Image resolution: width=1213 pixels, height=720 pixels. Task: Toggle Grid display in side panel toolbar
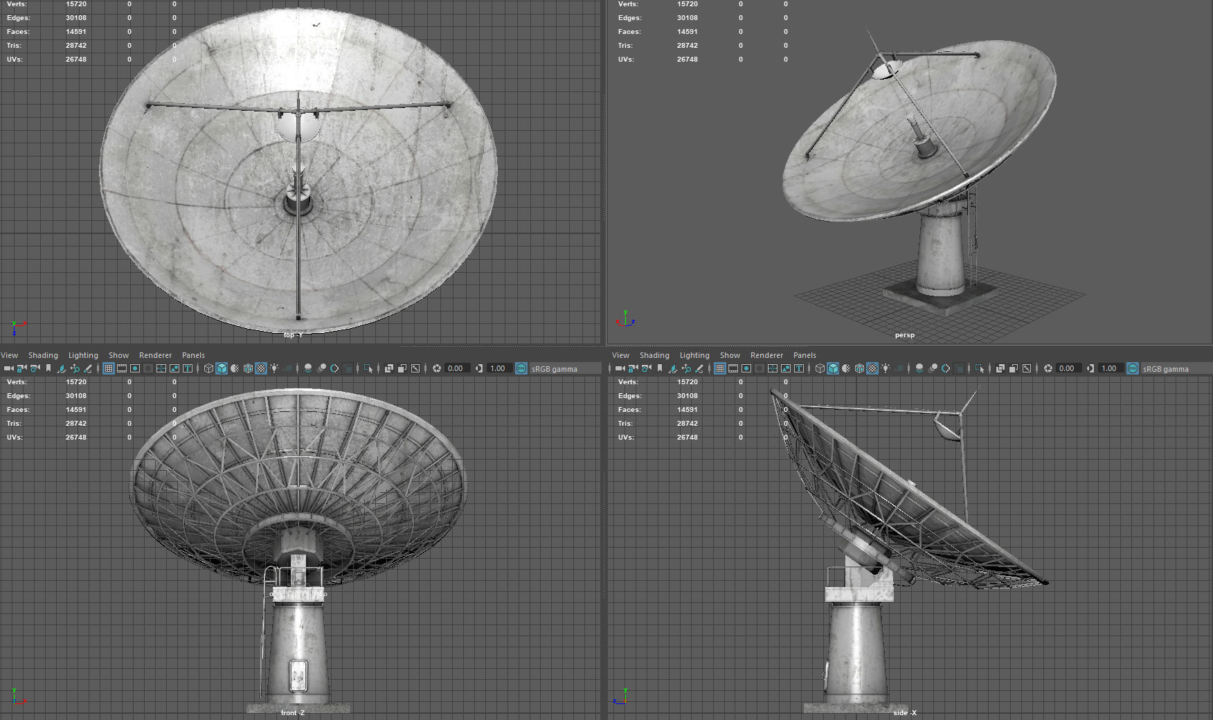click(720, 368)
